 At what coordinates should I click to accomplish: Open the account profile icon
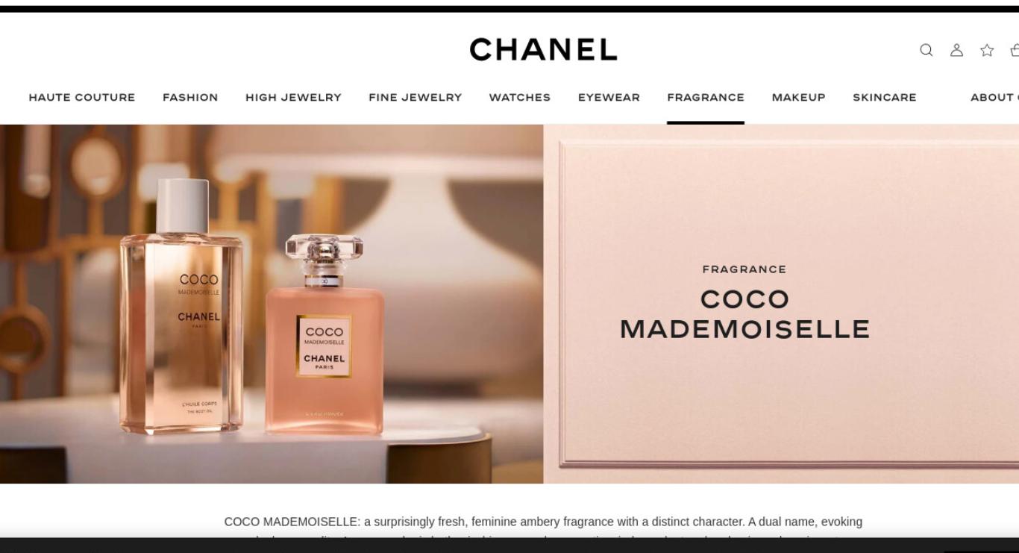(956, 50)
